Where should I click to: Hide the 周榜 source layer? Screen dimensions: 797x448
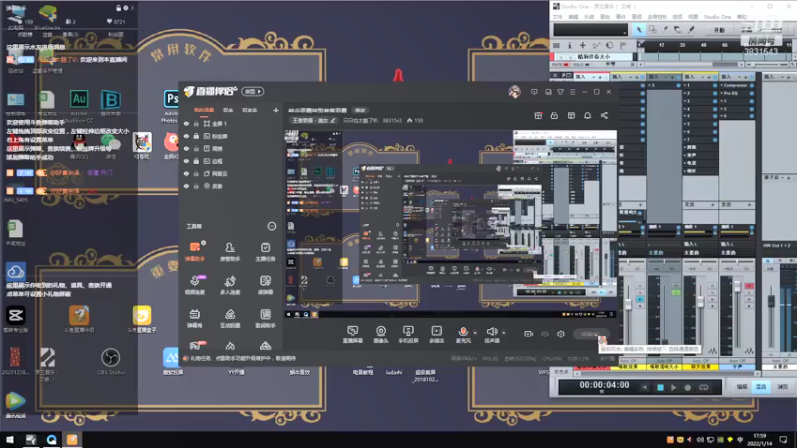[186, 148]
